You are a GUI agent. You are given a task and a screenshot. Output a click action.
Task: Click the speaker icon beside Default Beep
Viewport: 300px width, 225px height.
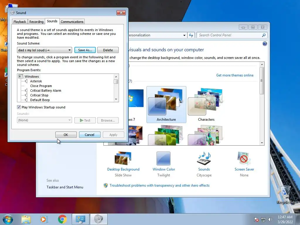26,100
